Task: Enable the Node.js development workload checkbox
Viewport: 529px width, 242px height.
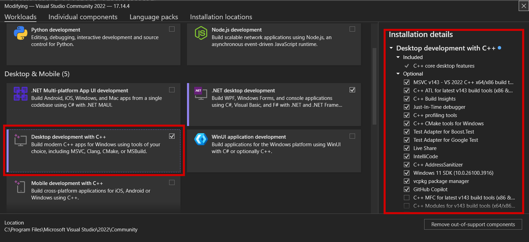Action: (x=352, y=29)
